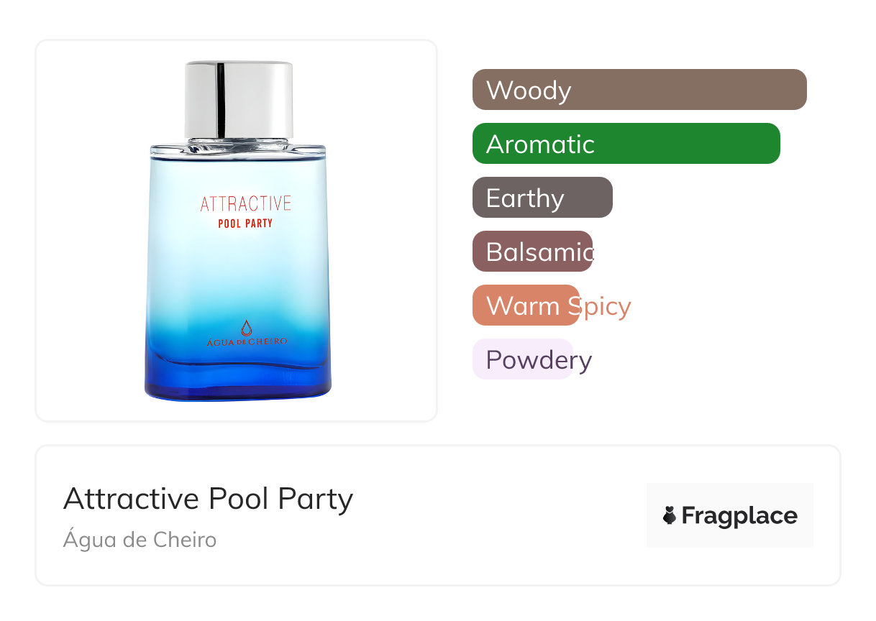This screenshot has height=621, width=876.
Task: Open the Attractive Pool Party title
Action: pyautogui.click(x=208, y=498)
